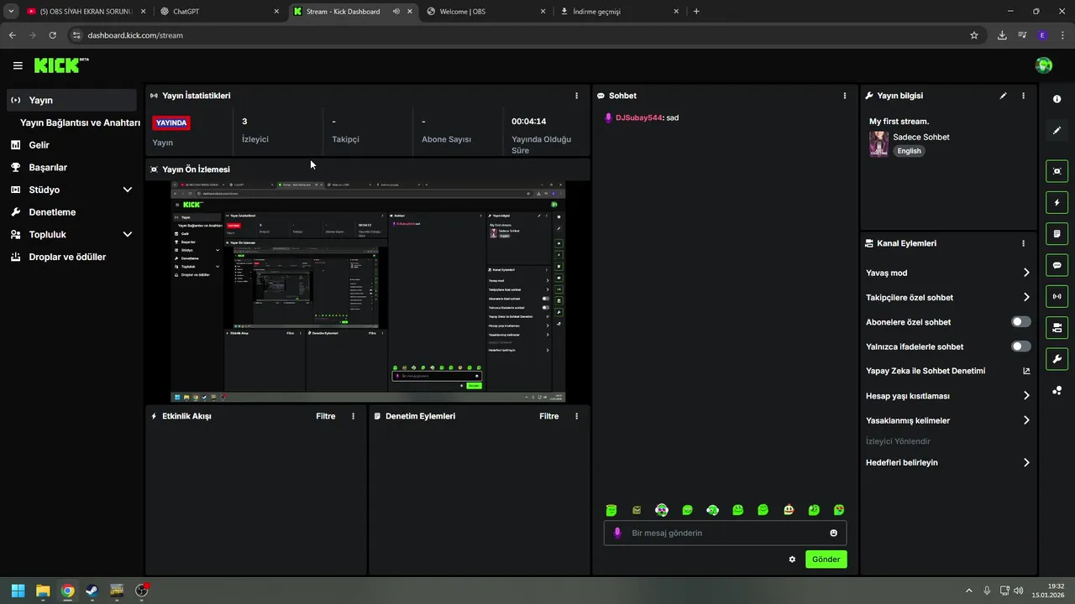Click the Sadece Sohbet category thumbnail
Screen dimensions: 1075x604
(878, 143)
